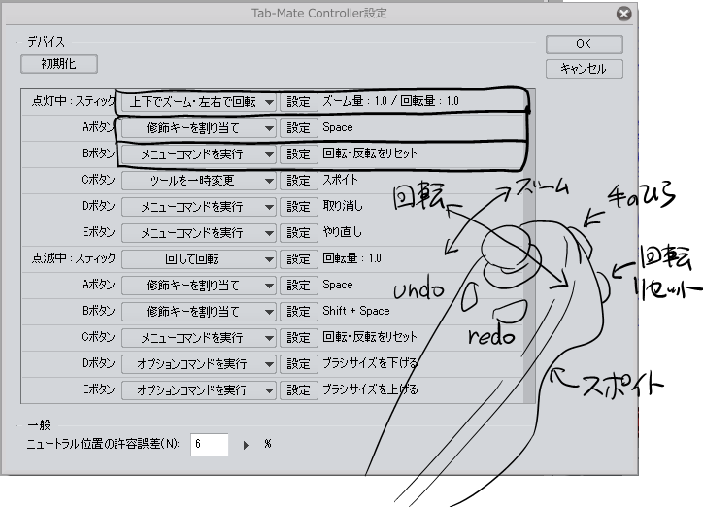Open 点灯中 Cボタン ツールを一時変更 dropdown

tap(198, 181)
